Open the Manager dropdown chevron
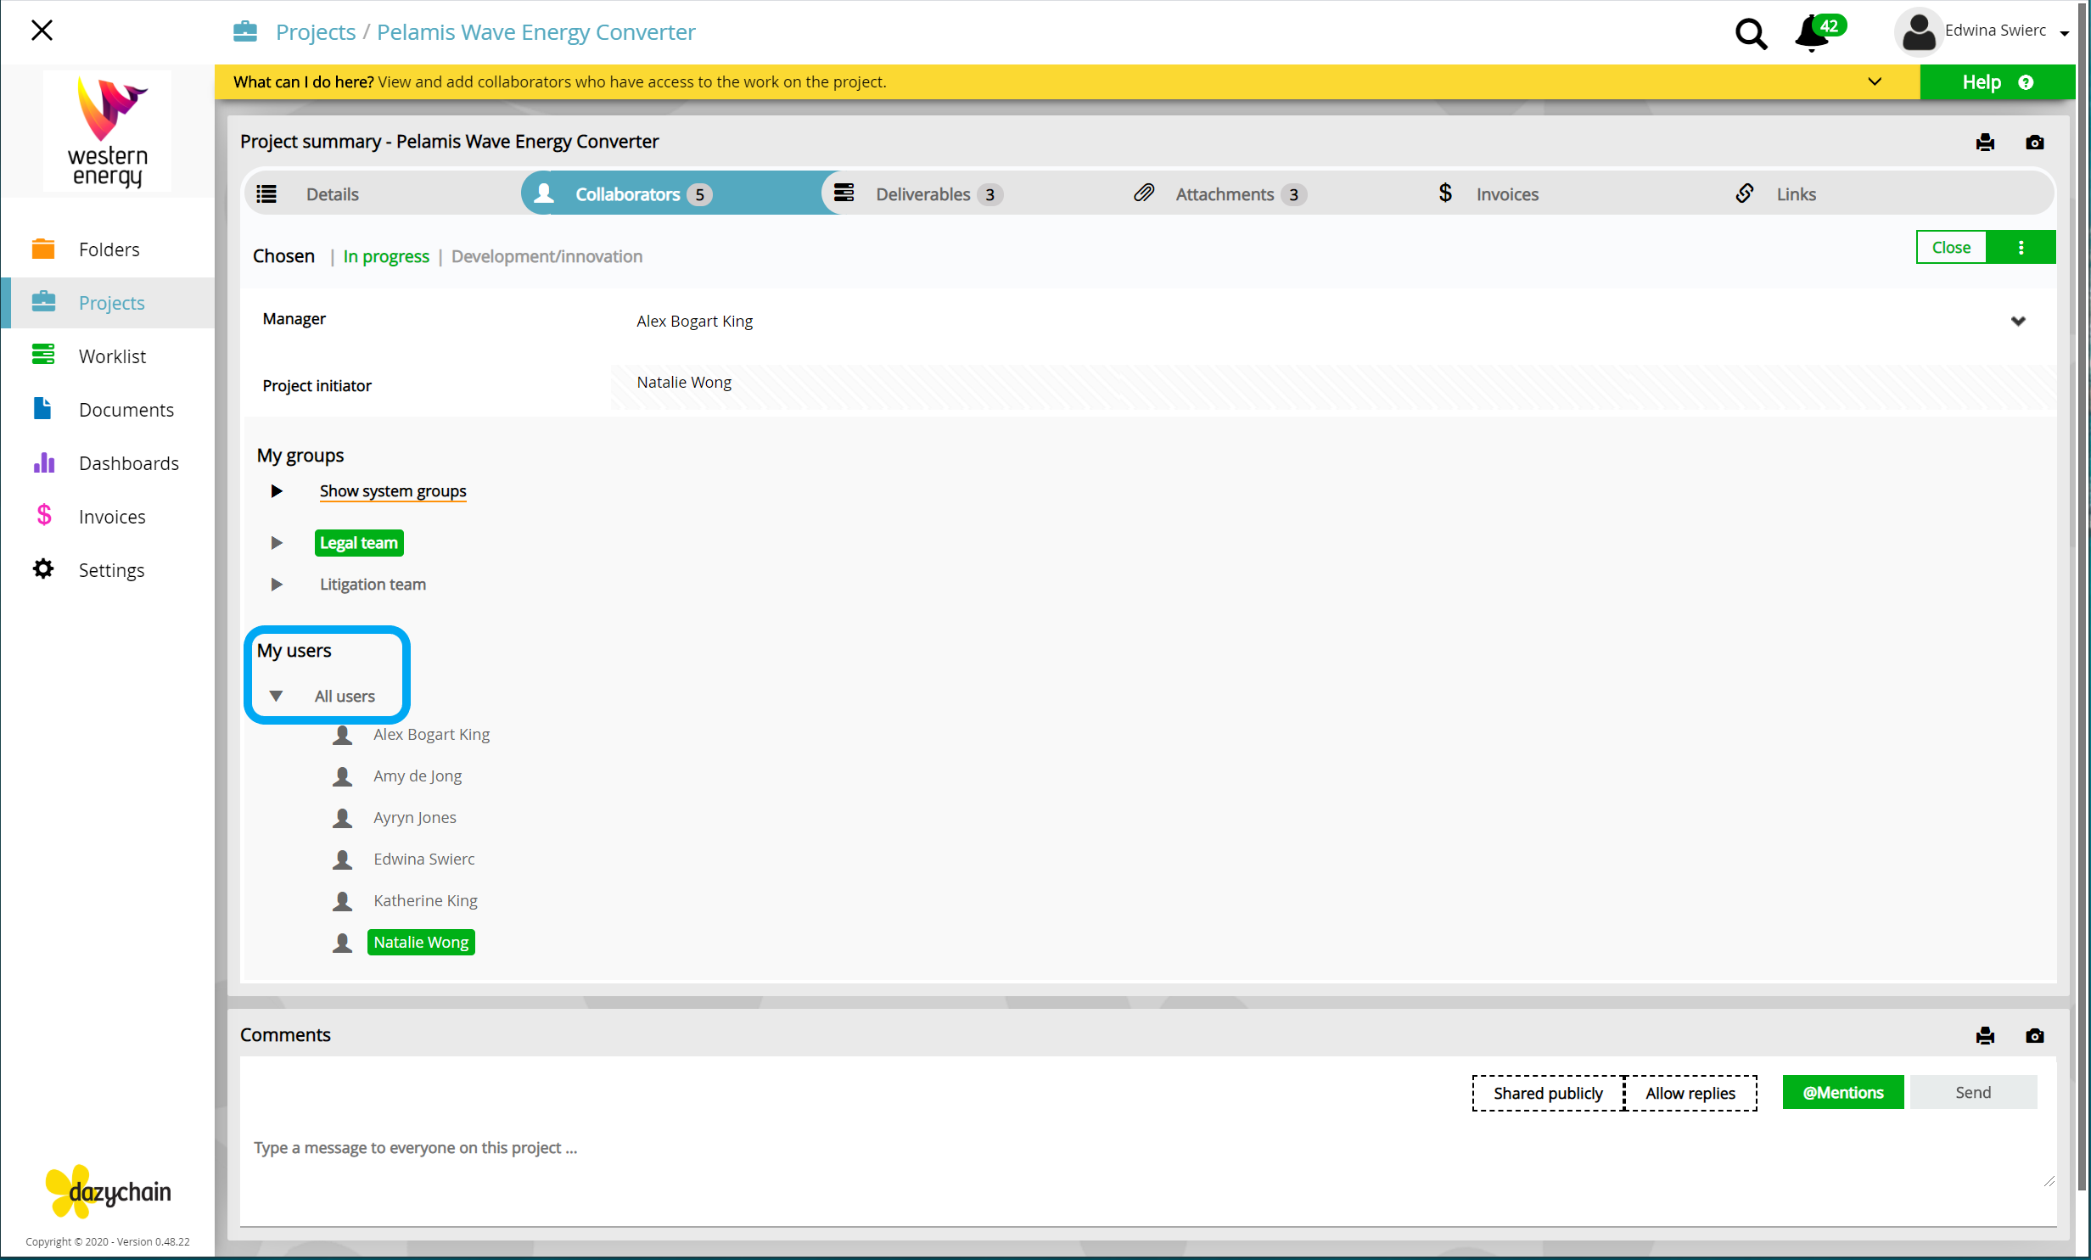 (x=2017, y=321)
